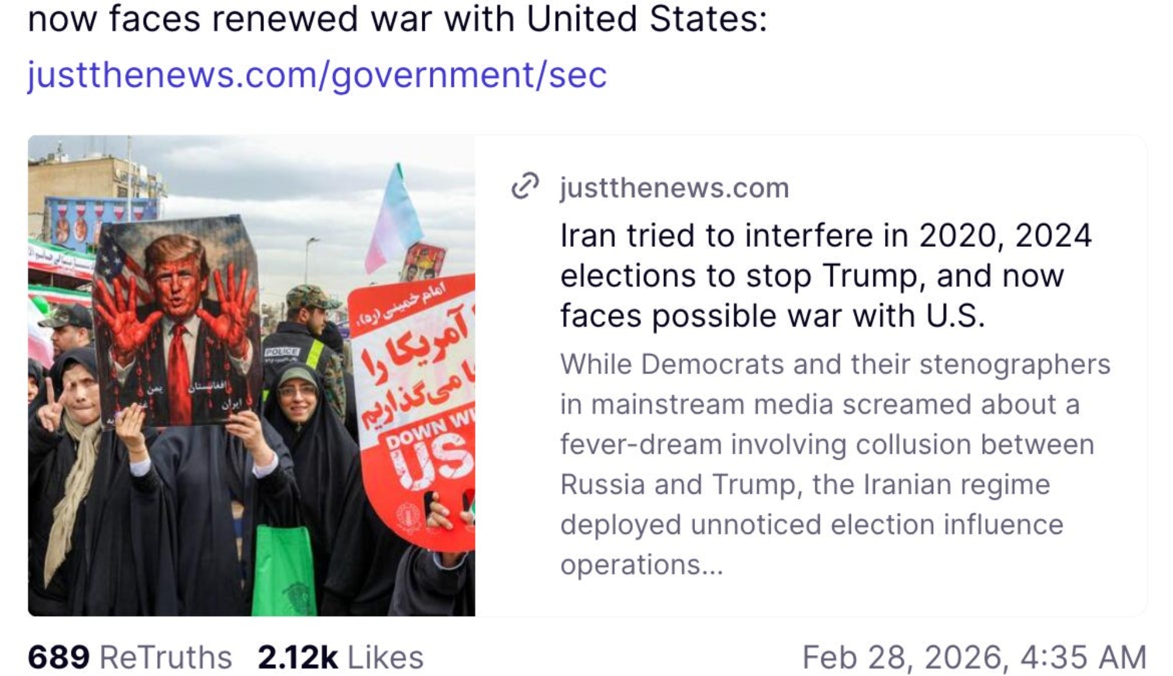Click the Feb 28, 2026, 4:35 AM timestamp
The height and width of the screenshot is (676, 1173).
click(974, 657)
